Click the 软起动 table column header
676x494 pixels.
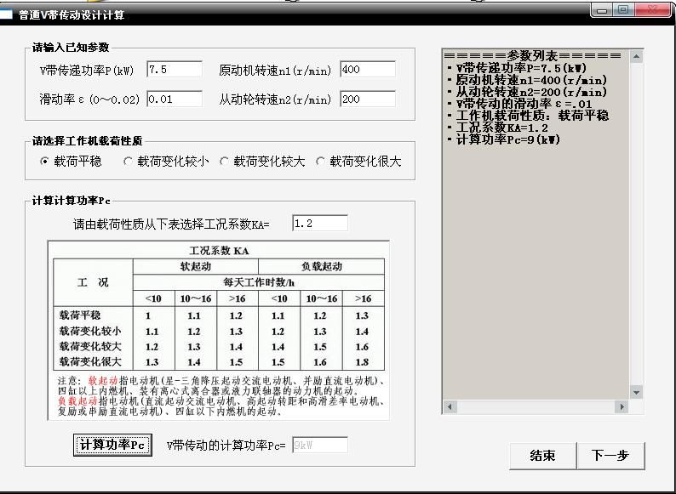(195, 266)
